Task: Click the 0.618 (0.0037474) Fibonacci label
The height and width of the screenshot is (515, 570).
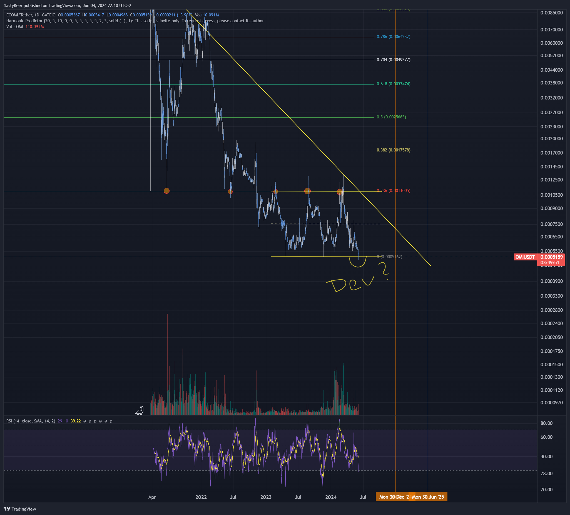Action: point(393,84)
